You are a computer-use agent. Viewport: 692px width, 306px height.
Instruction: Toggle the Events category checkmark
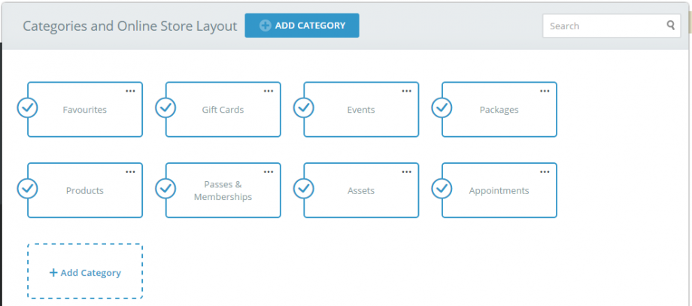(304, 108)
